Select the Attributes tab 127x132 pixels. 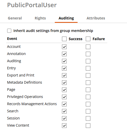coord(96,18)
